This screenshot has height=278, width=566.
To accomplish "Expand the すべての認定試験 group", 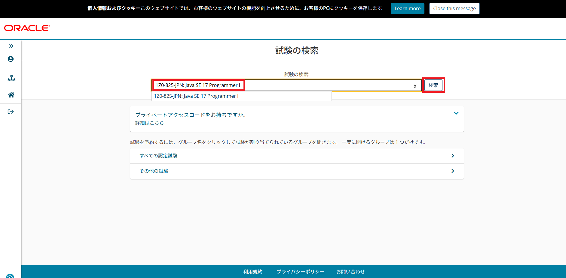I will (x=297, y=156).
